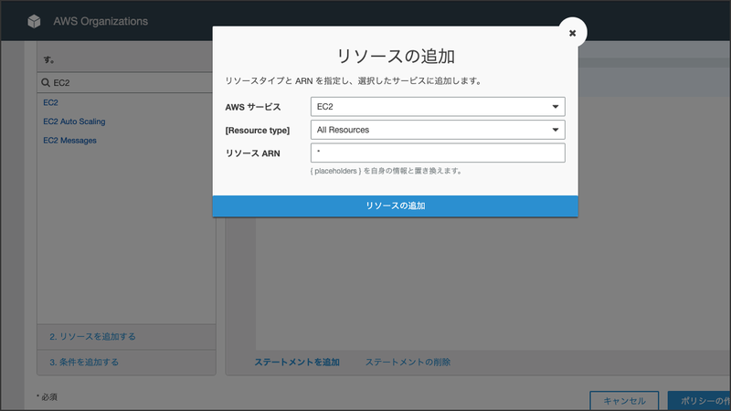Click ステートメントを追加 link

pos(297,362)
